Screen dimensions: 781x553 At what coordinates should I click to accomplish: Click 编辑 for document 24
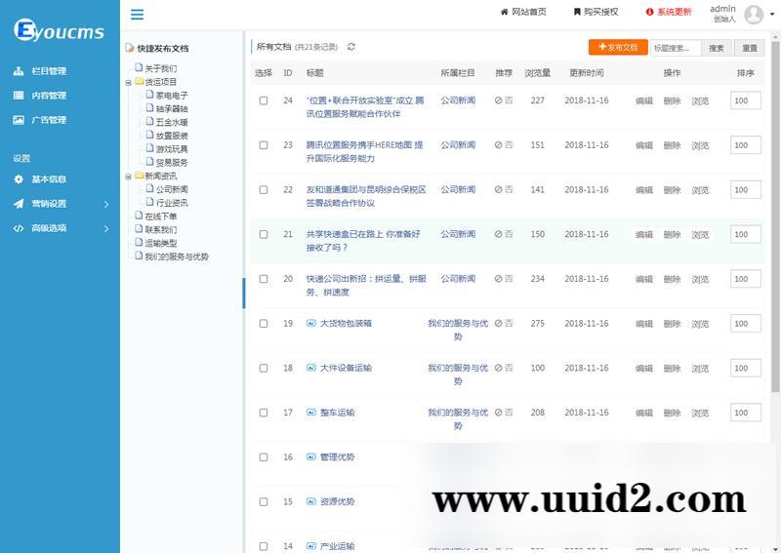click(644, 101)
